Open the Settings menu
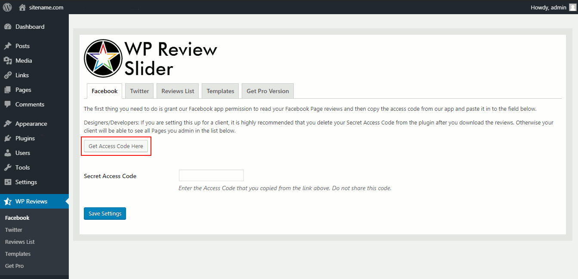This screenshot has width=578, height=279. (x=34, y=182)
